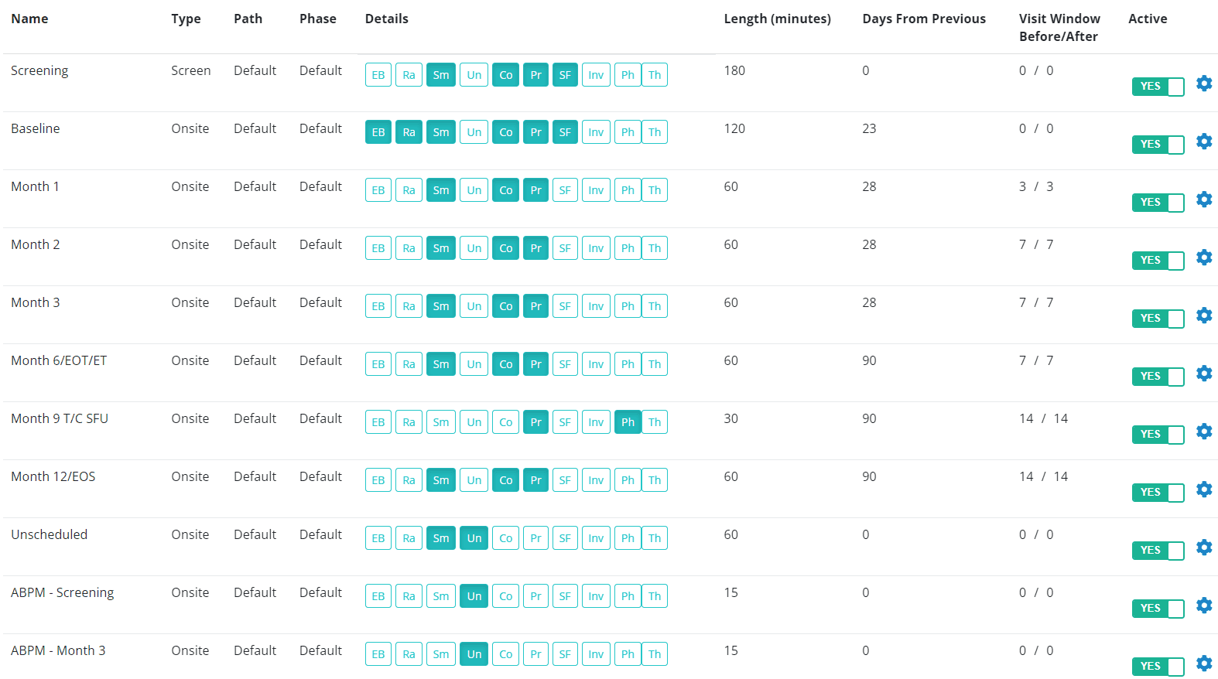Click the Name column header
The width and height of the screenshot is (1218, 679).
point(29,19)
